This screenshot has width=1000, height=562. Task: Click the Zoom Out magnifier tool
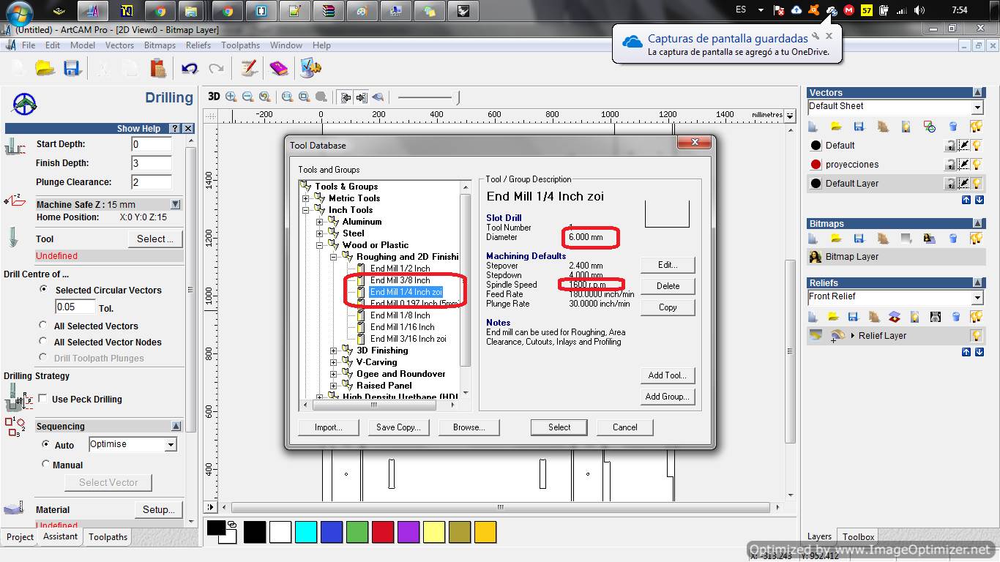pyautogui.click(x=248, y=97)
